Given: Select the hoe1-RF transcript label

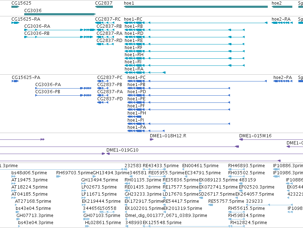Looking at the screenshot, I should coord(134,48).
